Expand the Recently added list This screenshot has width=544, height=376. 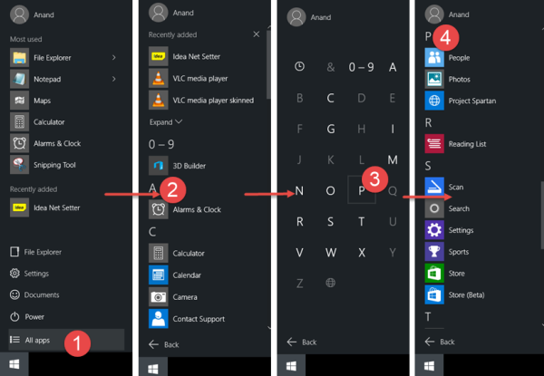click(x=166, y=122)
